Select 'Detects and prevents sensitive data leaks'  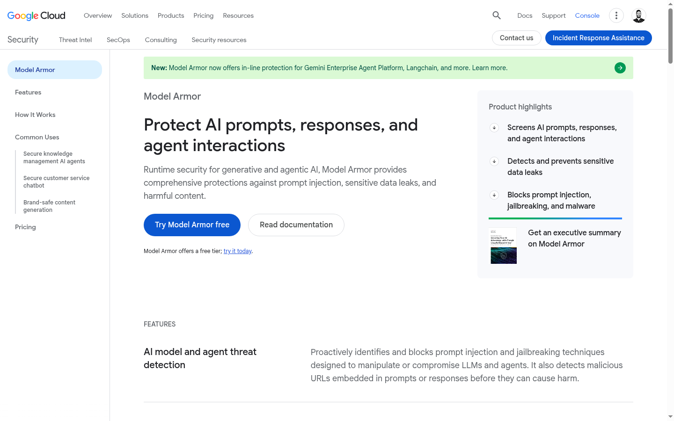click(561, 167)
